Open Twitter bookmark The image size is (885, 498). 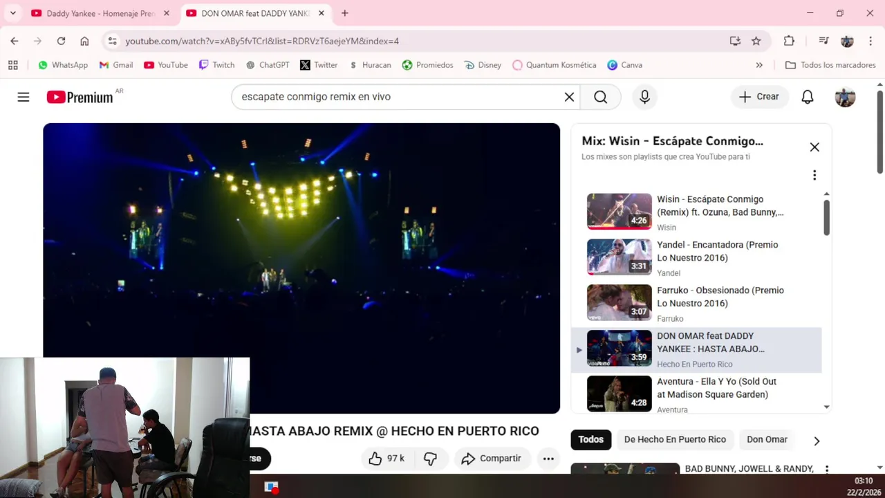(x=319, y=65)
